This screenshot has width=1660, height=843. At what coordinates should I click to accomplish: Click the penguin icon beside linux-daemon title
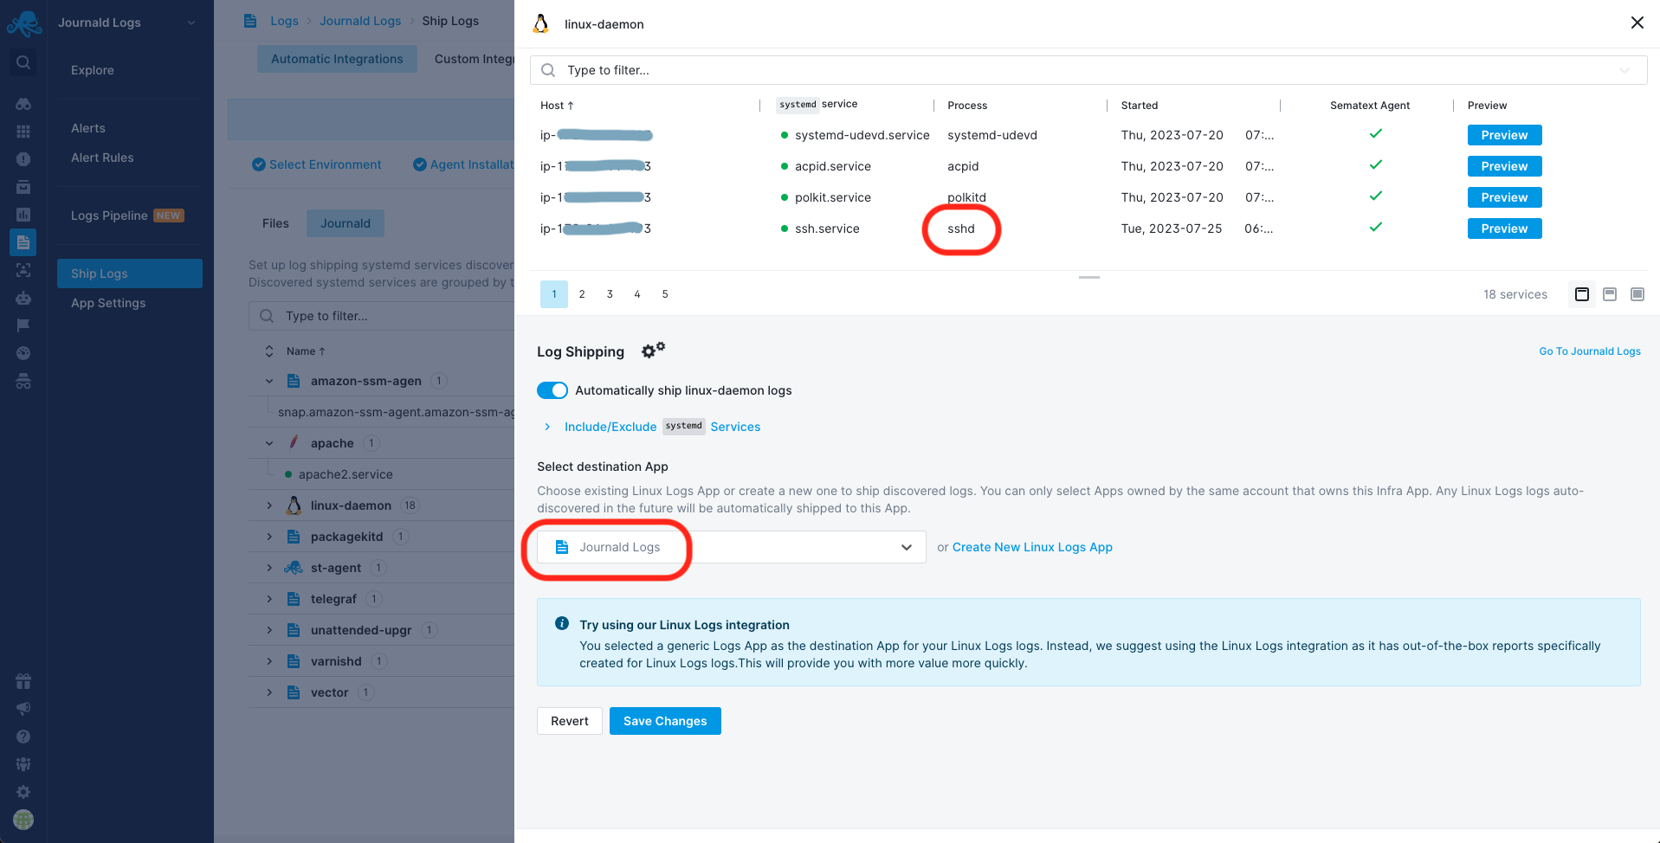541,24
